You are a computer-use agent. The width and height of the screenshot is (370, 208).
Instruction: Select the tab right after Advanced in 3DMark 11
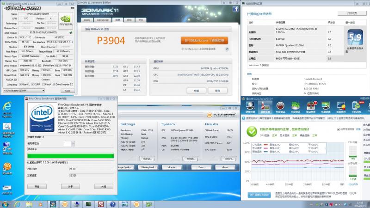117,20
